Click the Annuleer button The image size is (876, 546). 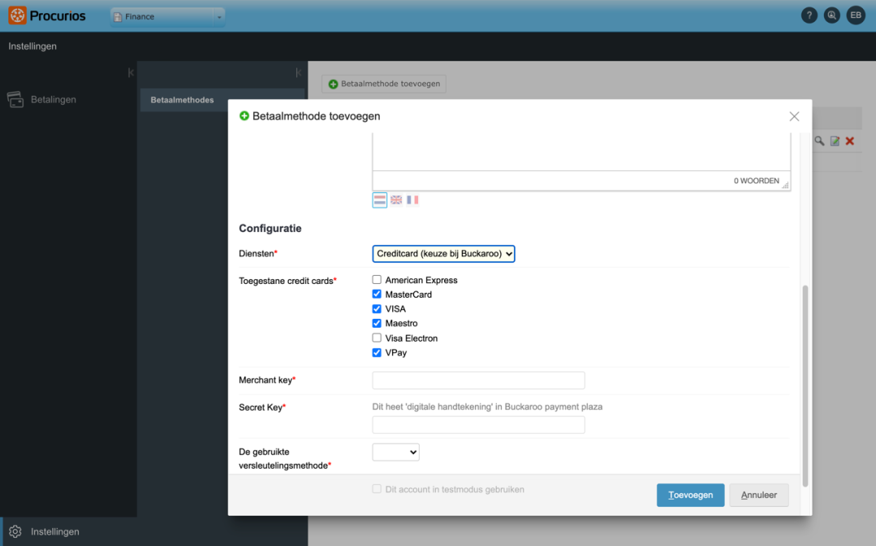[758, 495]
